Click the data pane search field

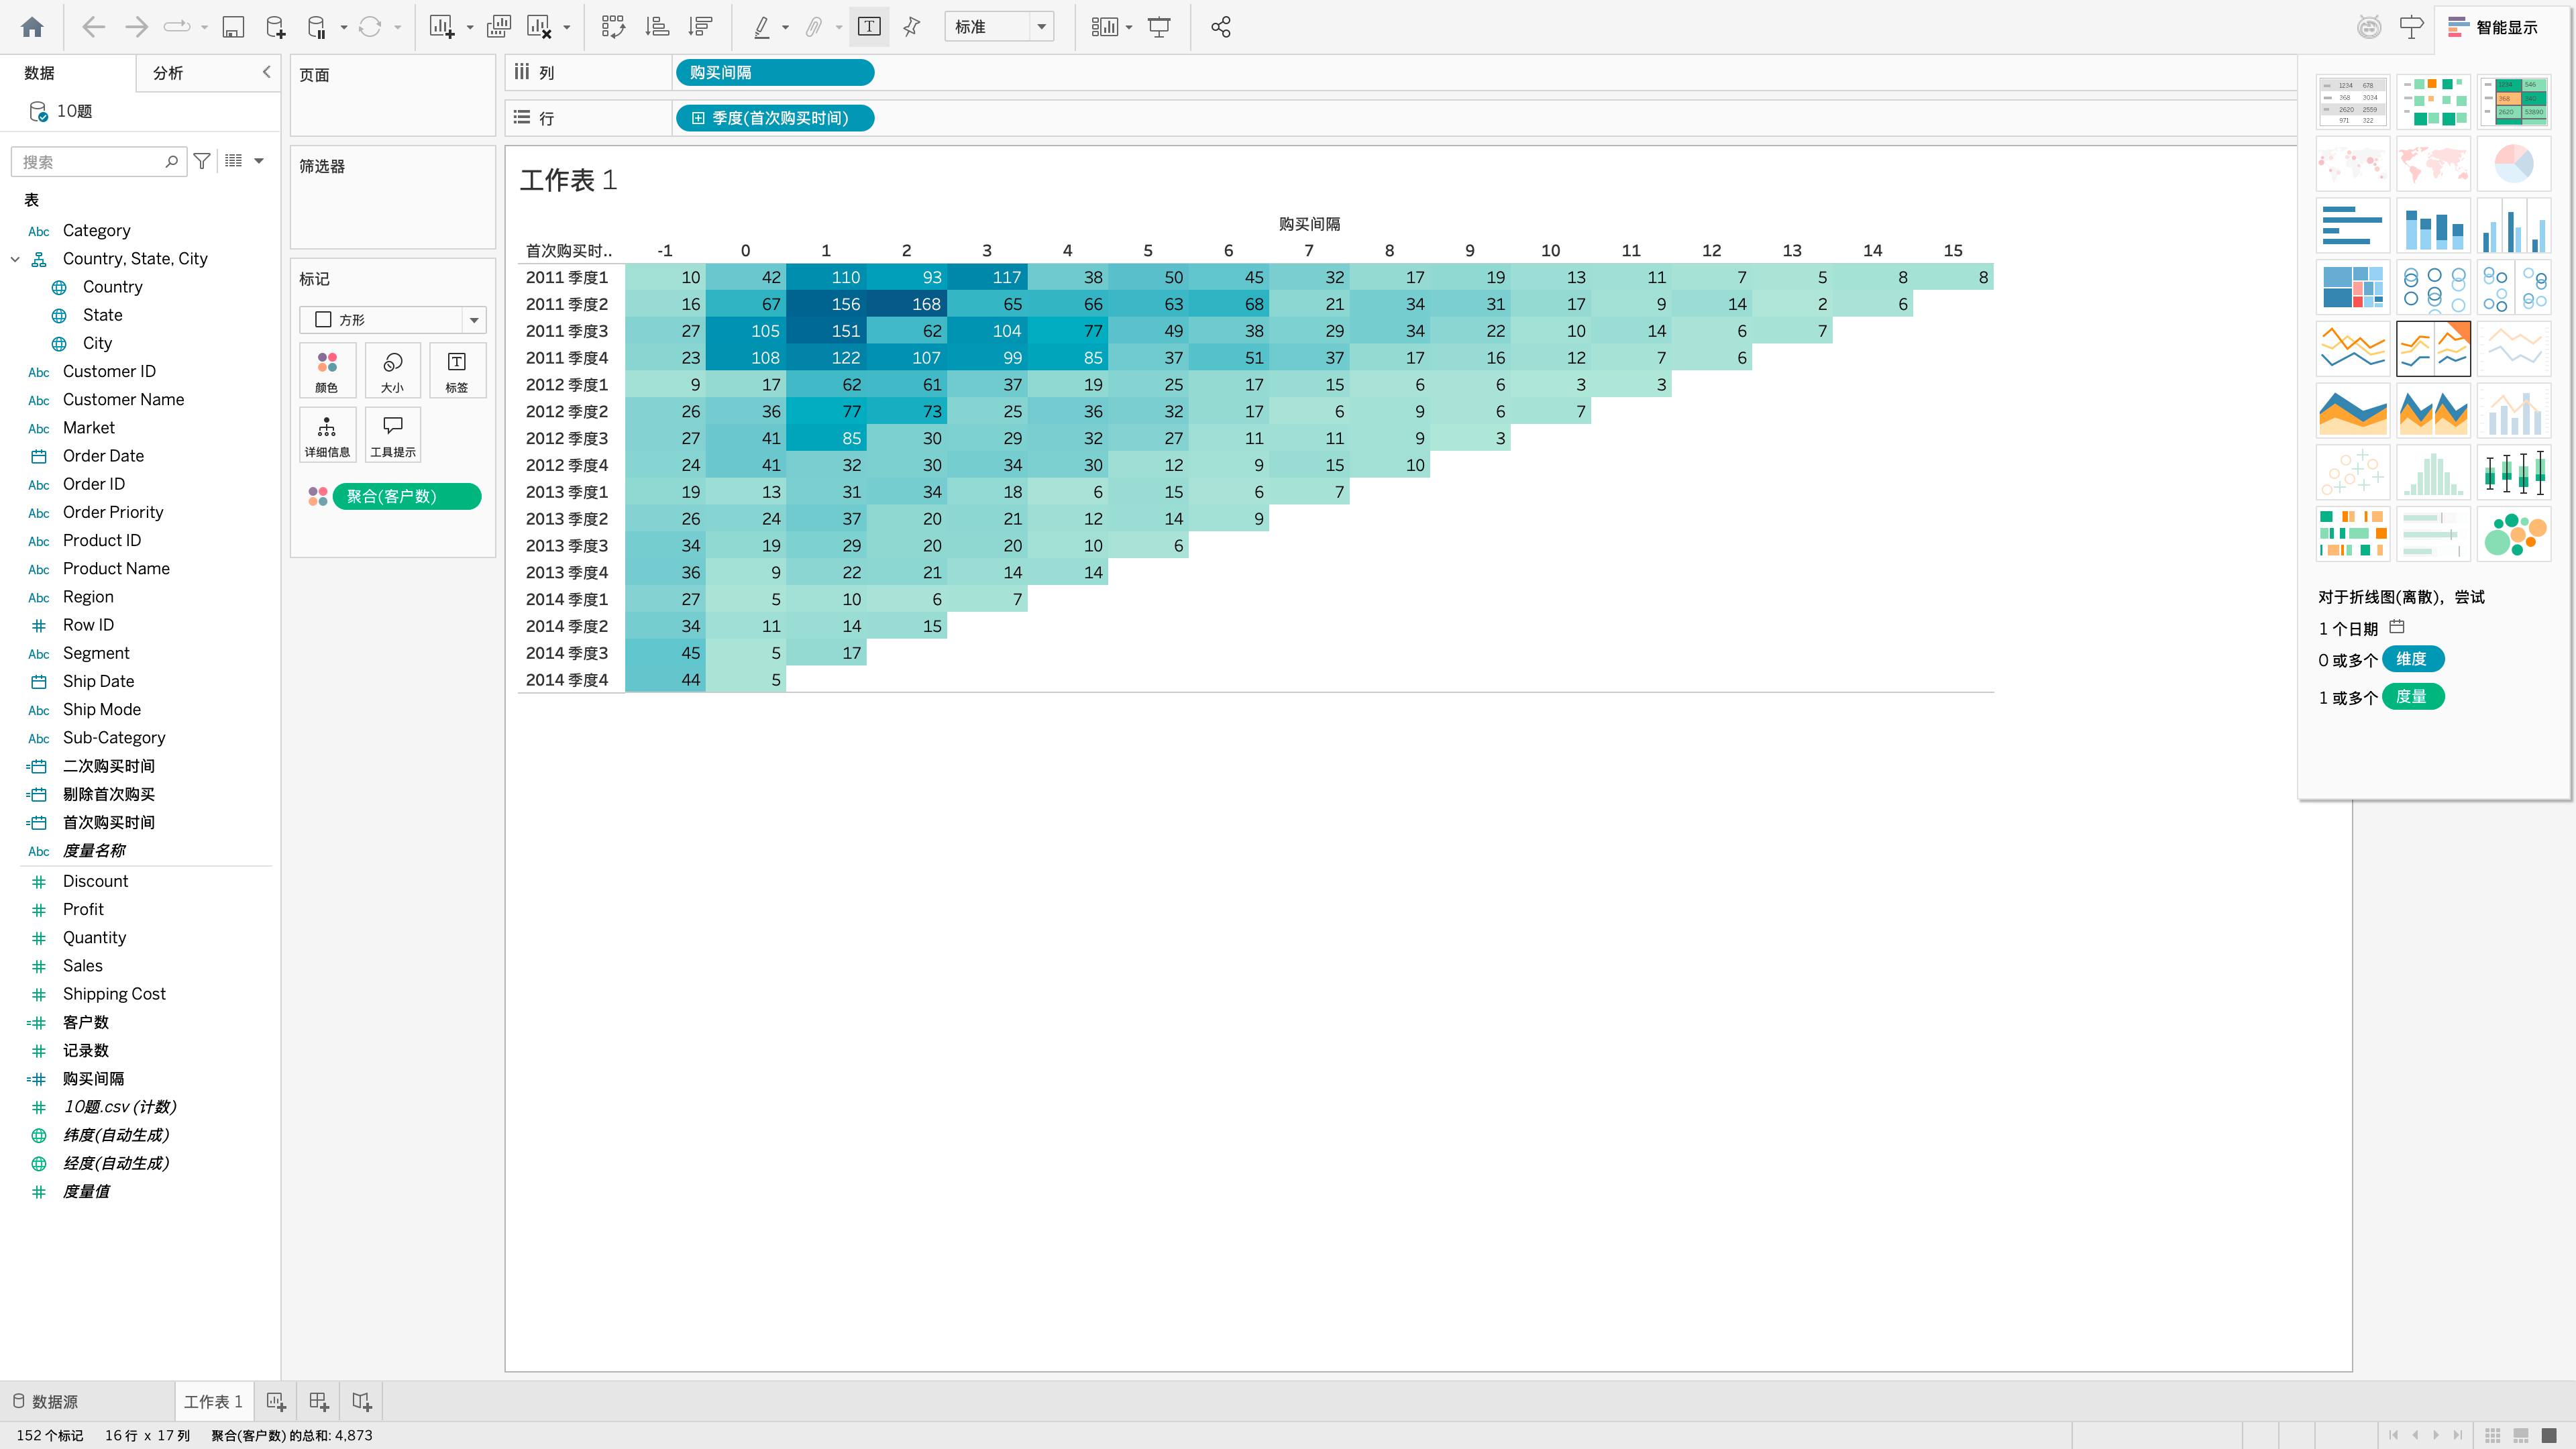click(98, 161)
